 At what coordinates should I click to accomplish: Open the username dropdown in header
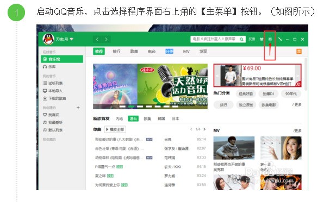62,39
